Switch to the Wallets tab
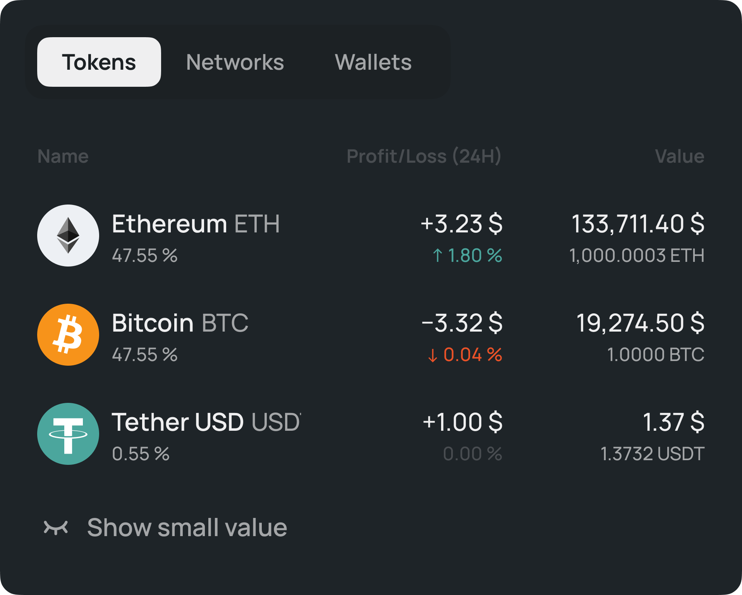 click(x=373, y=62)
